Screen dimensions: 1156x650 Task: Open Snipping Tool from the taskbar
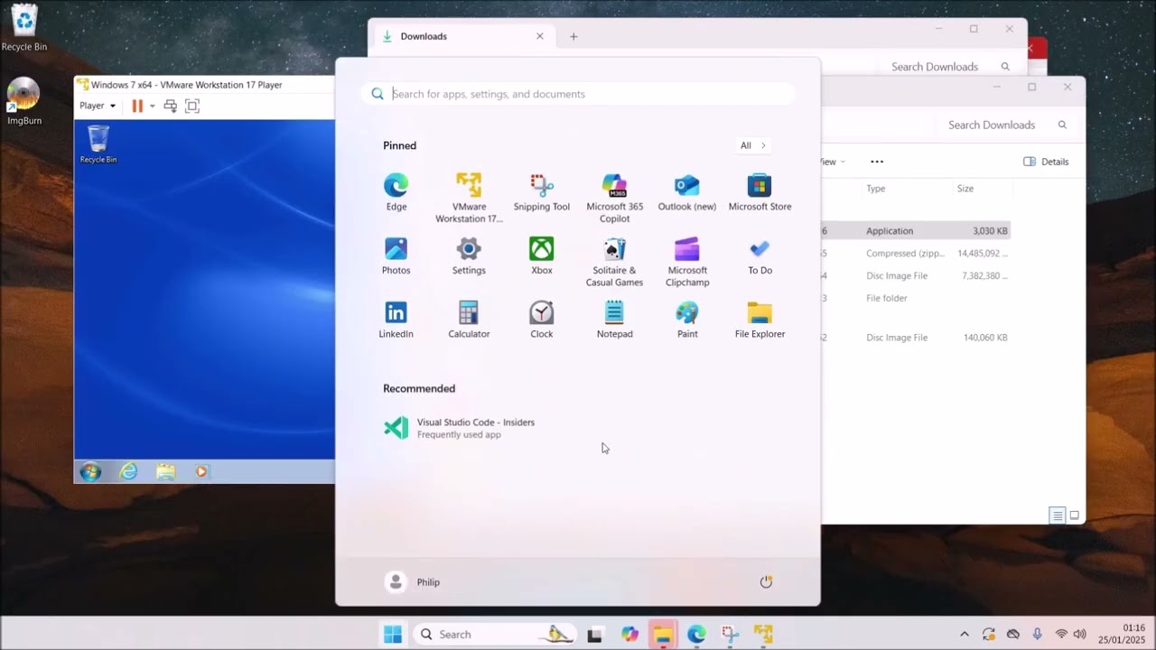coord(730,635)
